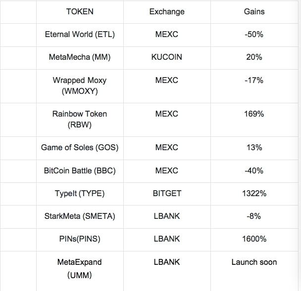The width and height of the screenshot is (301, 291).
Task: Select the StarkMeta (SMETA) cell
Action: coord(80,216)
